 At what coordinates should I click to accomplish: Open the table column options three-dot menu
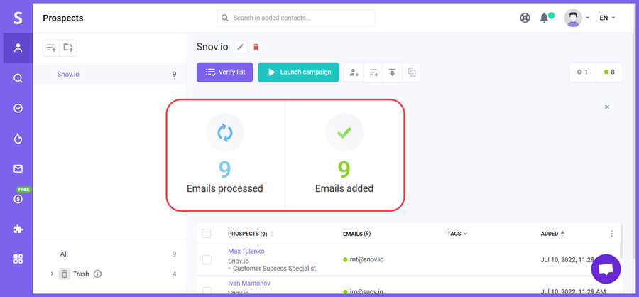coord(611,234)
